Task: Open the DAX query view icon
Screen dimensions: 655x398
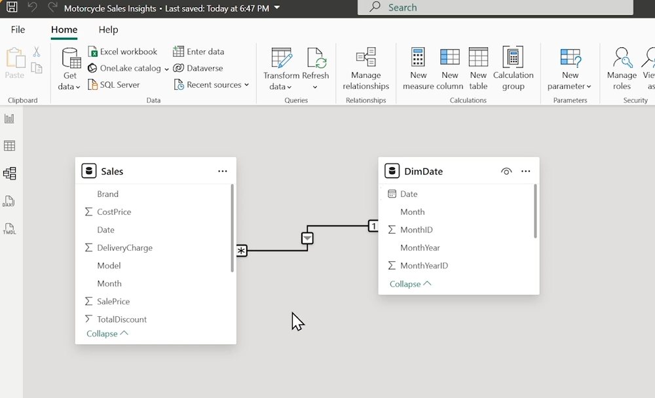Action: click(10, 201)
